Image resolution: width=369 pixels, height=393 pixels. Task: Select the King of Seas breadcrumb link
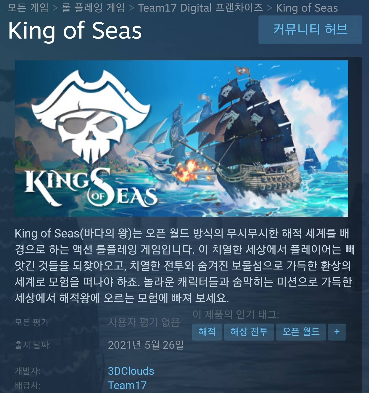click(307, 8)
